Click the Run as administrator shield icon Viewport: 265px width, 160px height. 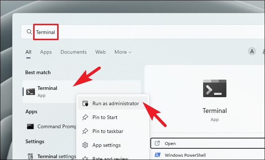(85, 103)
